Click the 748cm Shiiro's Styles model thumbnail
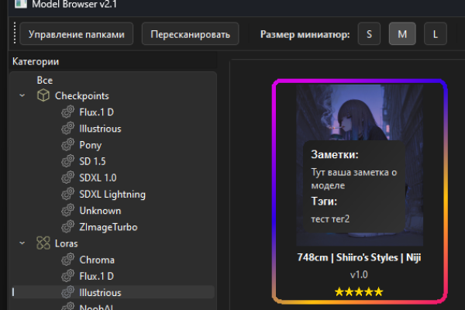Image resolution: width=465 pixels, height=310 pixels. point(360,165)
